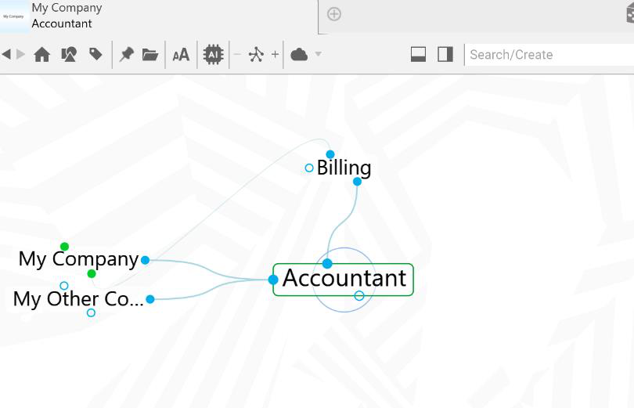Open the thought types icon
Image resolution: width=634 pixels, height=408 pixels.
click(x=69, y=55)
